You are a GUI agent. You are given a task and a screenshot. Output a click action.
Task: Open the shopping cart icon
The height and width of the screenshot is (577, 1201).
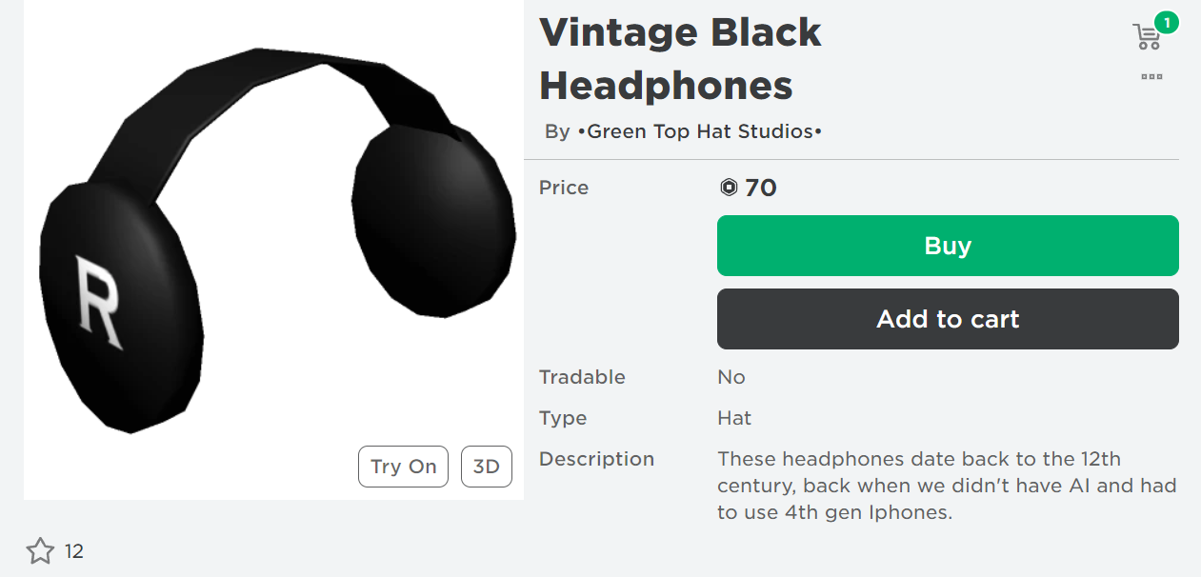click(1147, 38)
